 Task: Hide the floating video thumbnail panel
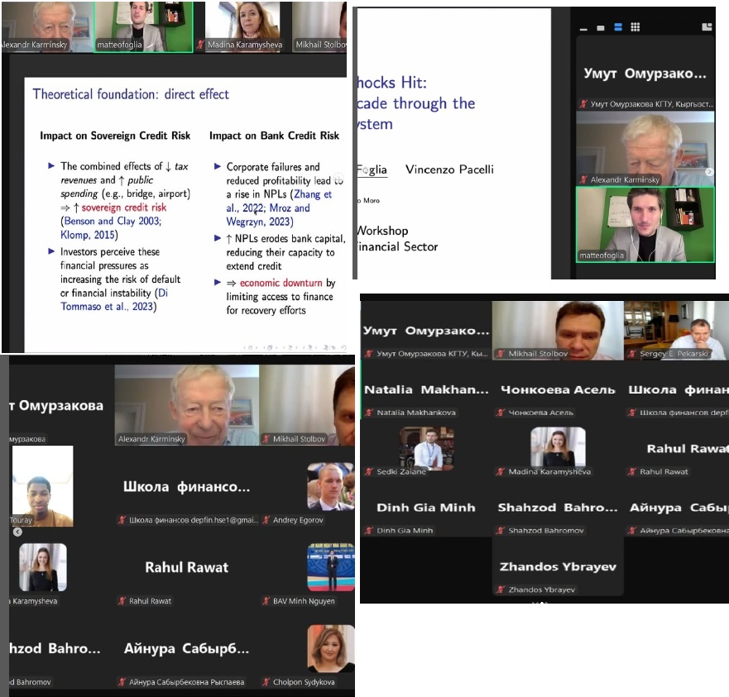(584, 27)
